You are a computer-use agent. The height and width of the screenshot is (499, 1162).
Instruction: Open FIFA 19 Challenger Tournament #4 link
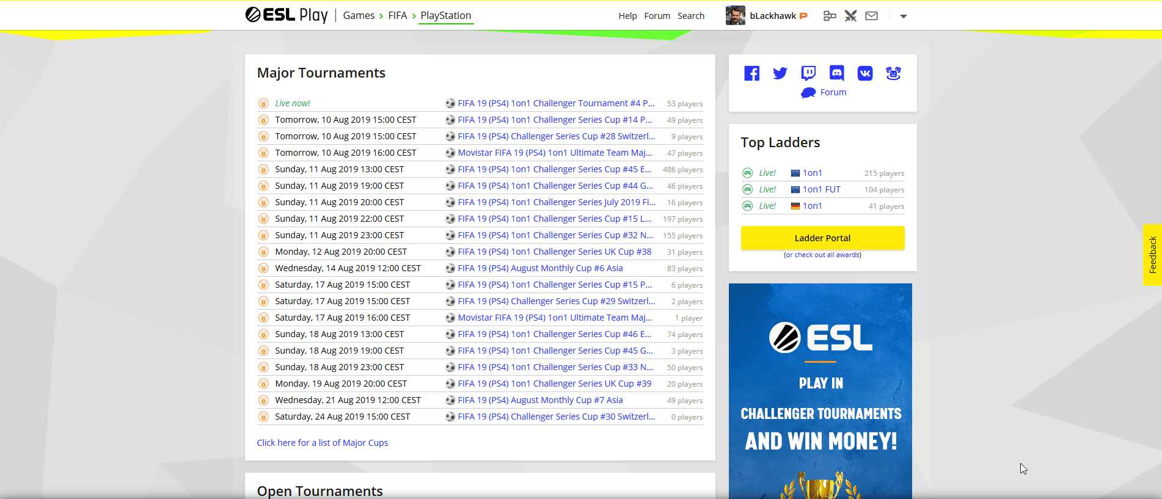[x=556, y=103]
